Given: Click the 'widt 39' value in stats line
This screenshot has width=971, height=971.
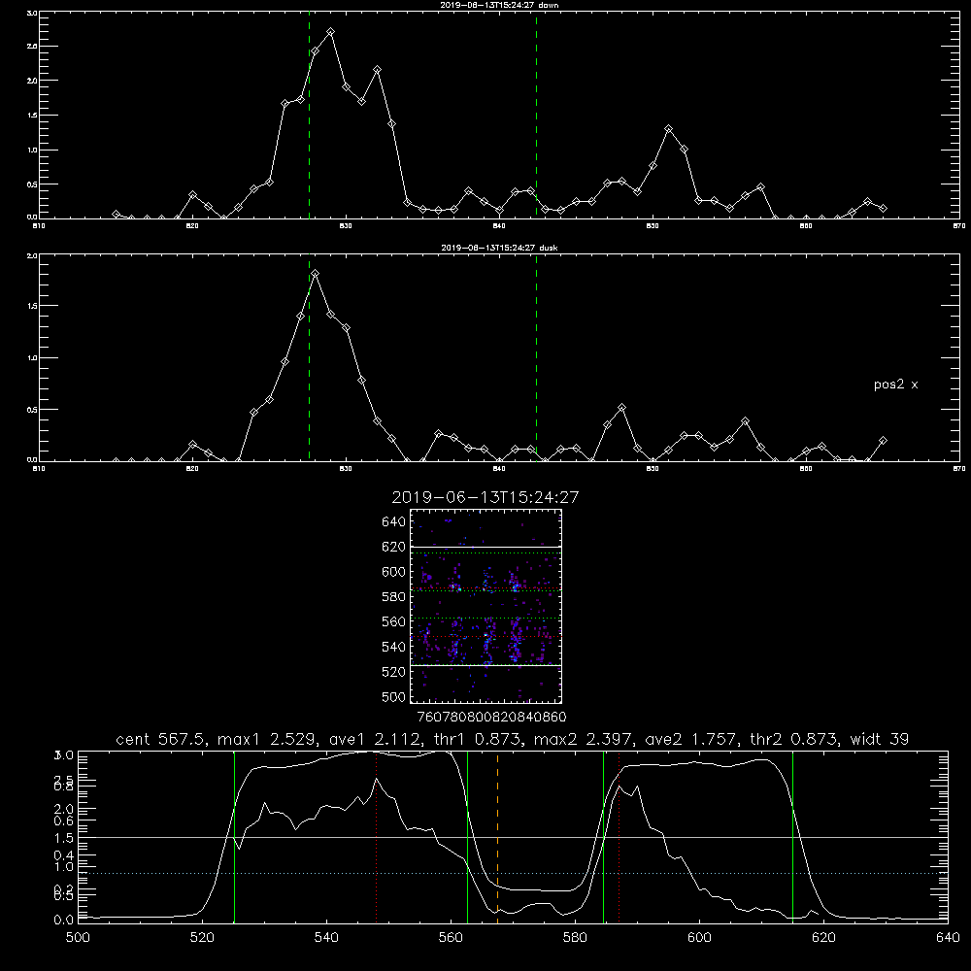Looking at the screenshot, I should [x=880, y=739].
